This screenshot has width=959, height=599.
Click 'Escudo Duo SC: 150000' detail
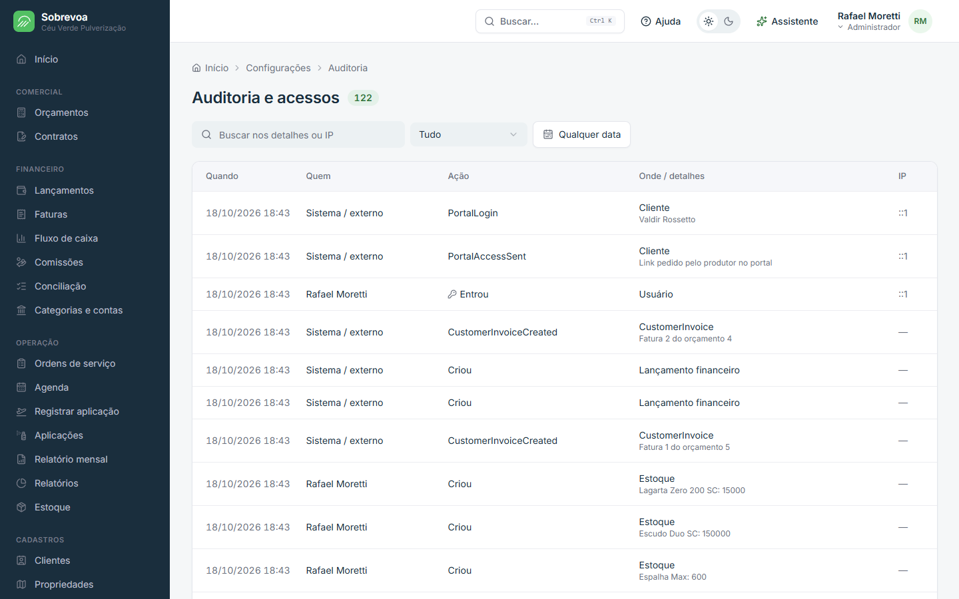685,534
